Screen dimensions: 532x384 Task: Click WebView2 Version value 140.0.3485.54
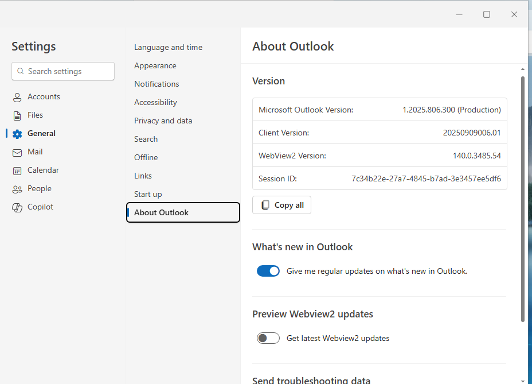(477, 156)
